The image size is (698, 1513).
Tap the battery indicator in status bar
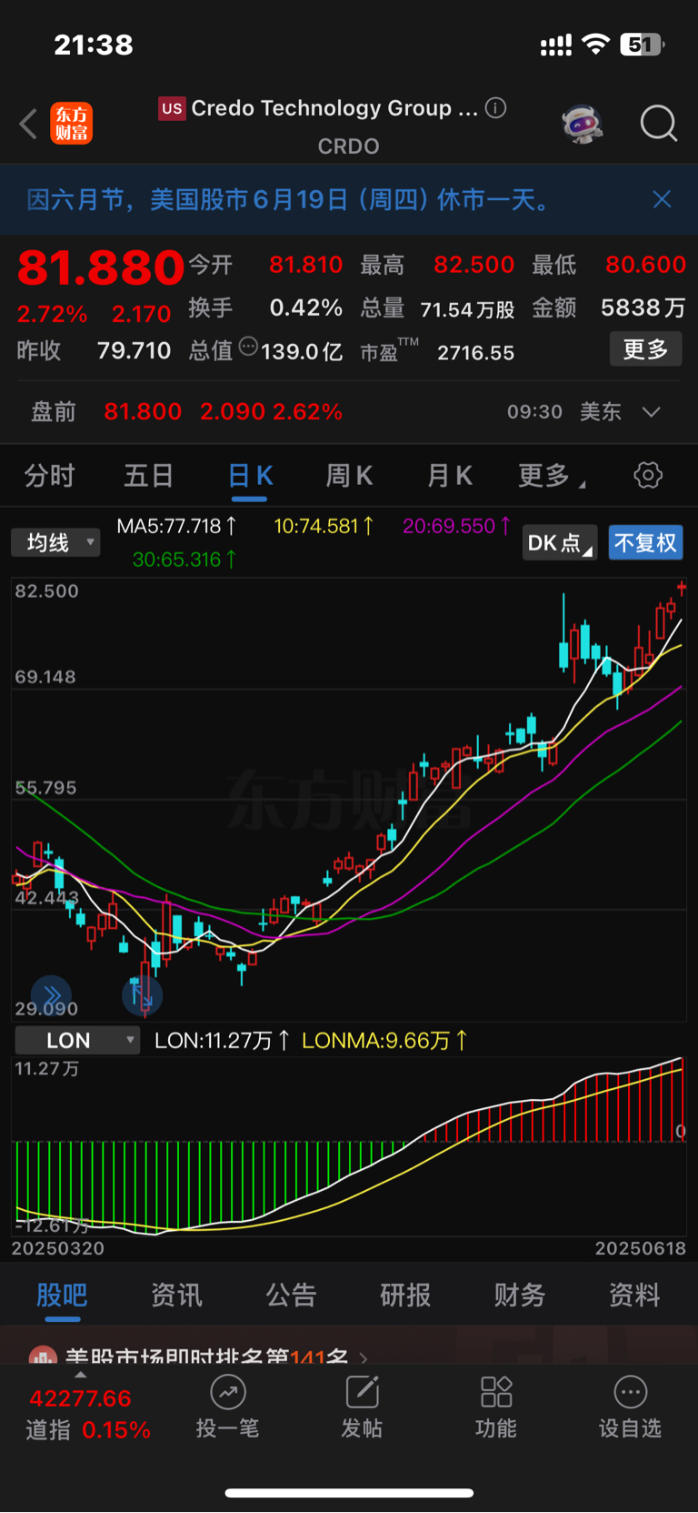642,45
